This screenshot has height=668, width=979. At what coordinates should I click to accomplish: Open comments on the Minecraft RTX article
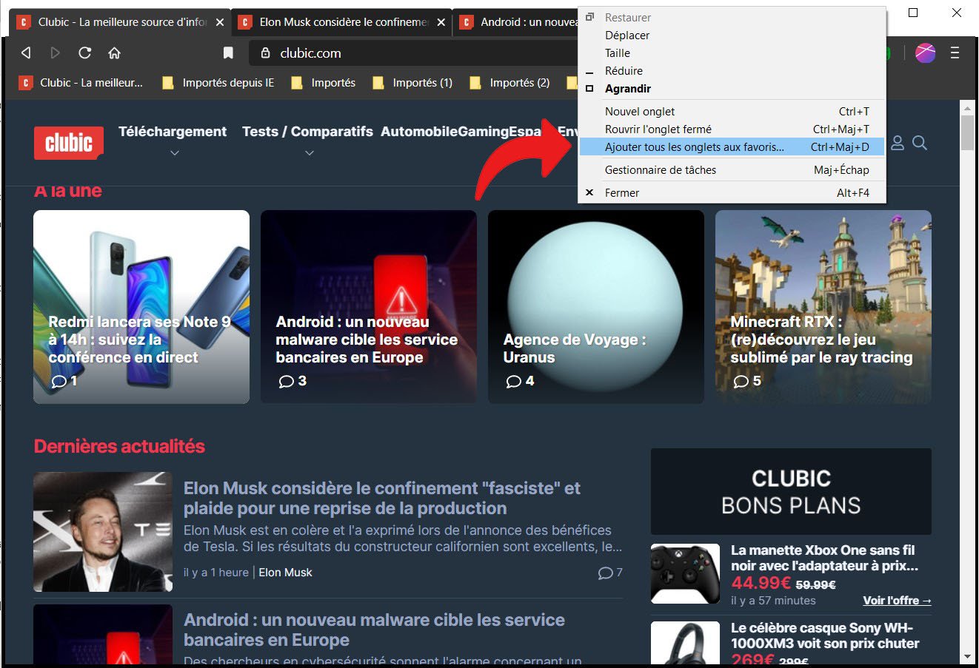coord(743,381)
